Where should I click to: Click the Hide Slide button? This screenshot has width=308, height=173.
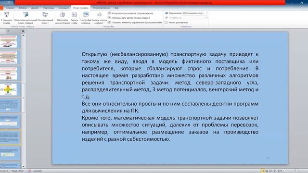(x=74, y=18)
